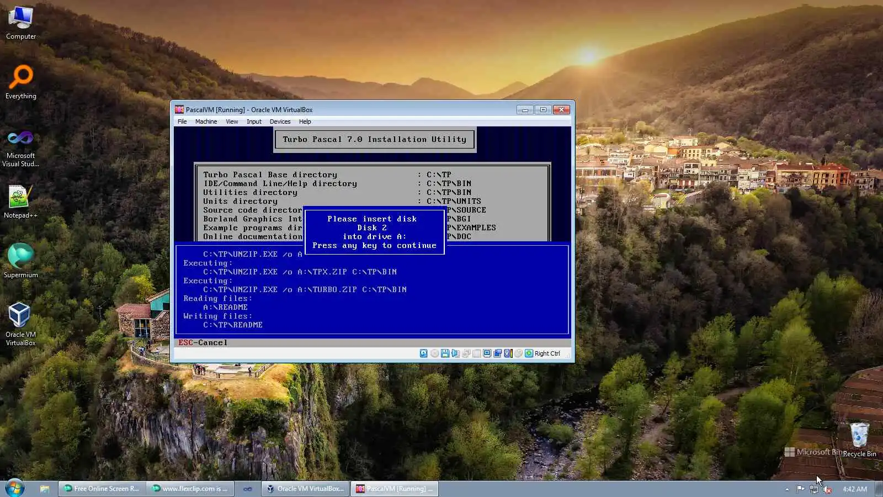
Task: Click the "A:\TURBO.ZIP" unzip command line
Action: (305, 289)
